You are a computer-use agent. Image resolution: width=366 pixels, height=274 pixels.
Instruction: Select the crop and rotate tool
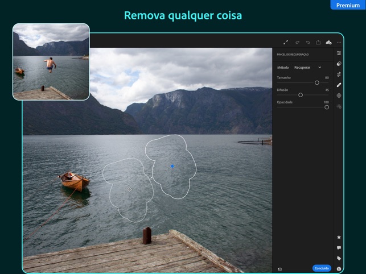339,74
